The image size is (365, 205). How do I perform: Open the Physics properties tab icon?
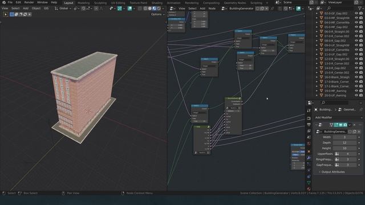click(x=309, y=170)
